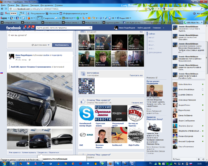This screenshot has width=208, height=166.
Task: Click Google search magnifier in Firefox
Action: coord(202,9)
